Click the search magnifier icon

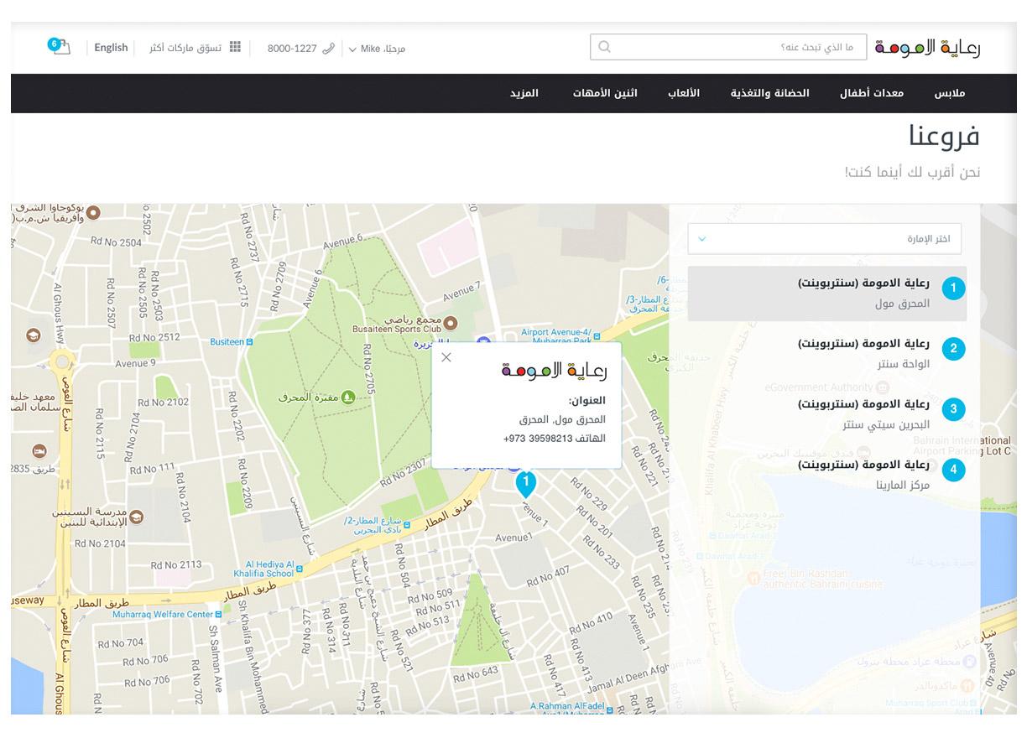point(604,47)
